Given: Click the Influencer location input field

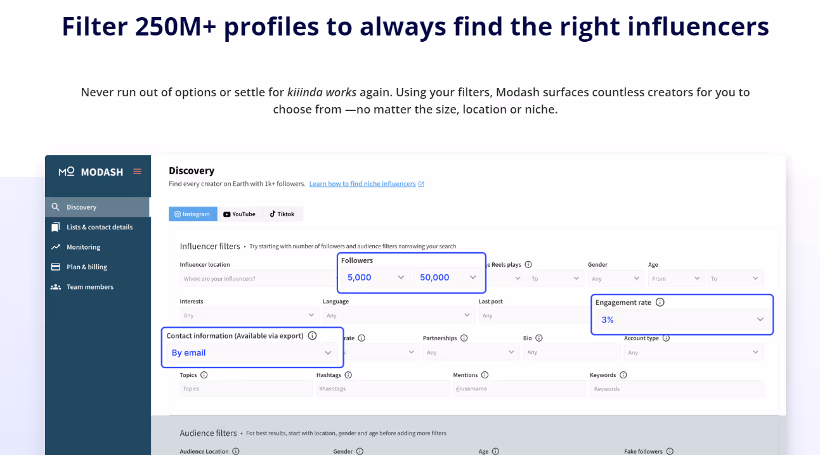Looking at the screenshot, I should pos(257,278).
